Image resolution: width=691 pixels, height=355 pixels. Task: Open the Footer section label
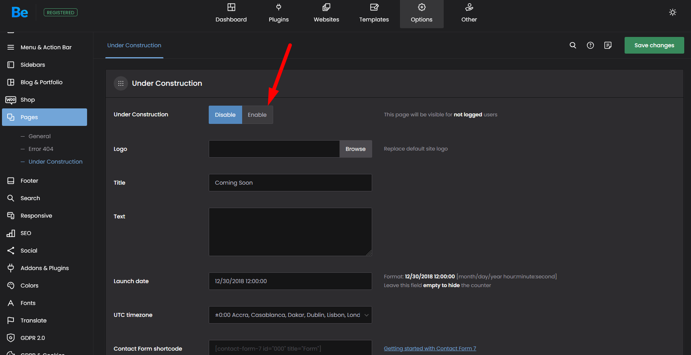coord(29,181)
